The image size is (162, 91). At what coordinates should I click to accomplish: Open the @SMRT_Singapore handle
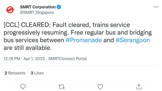pyautogui.click(x=37, y=12)
